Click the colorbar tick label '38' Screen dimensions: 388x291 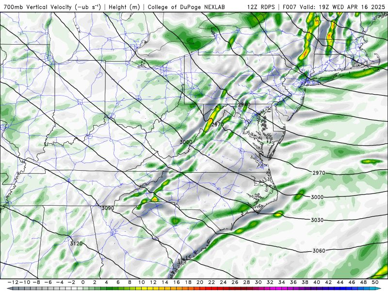click(305, 282)
